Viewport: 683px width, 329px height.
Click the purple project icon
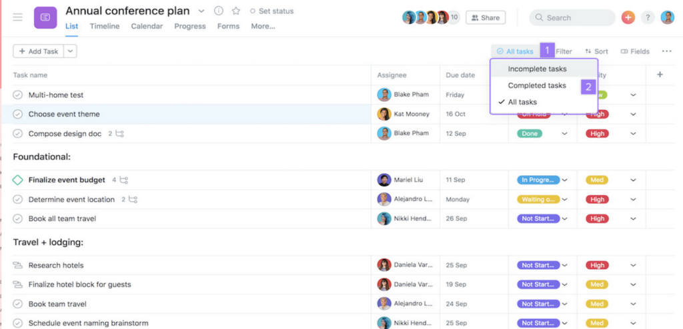[45, 17]
